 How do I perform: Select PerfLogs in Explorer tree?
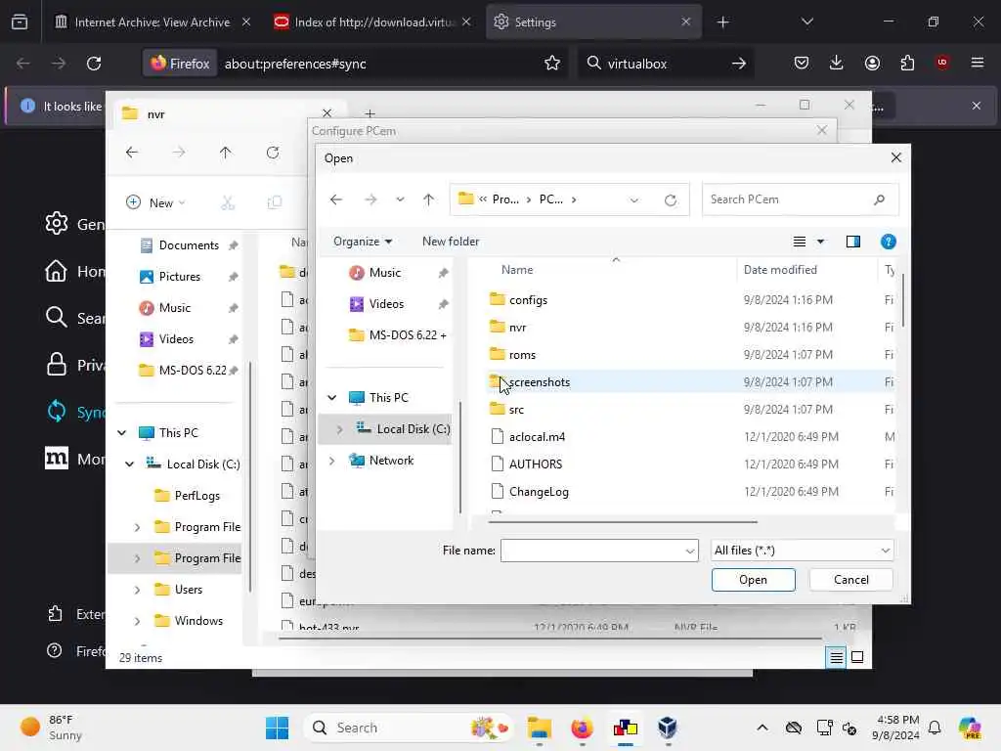196,496
